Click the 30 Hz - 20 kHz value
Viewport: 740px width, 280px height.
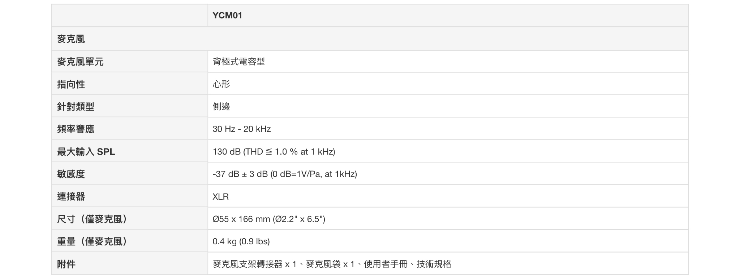(242, 129)
